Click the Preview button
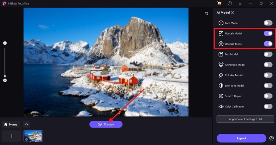Viewport: 276px width, 145px height. pyautogui.click(x=106, y=124)
